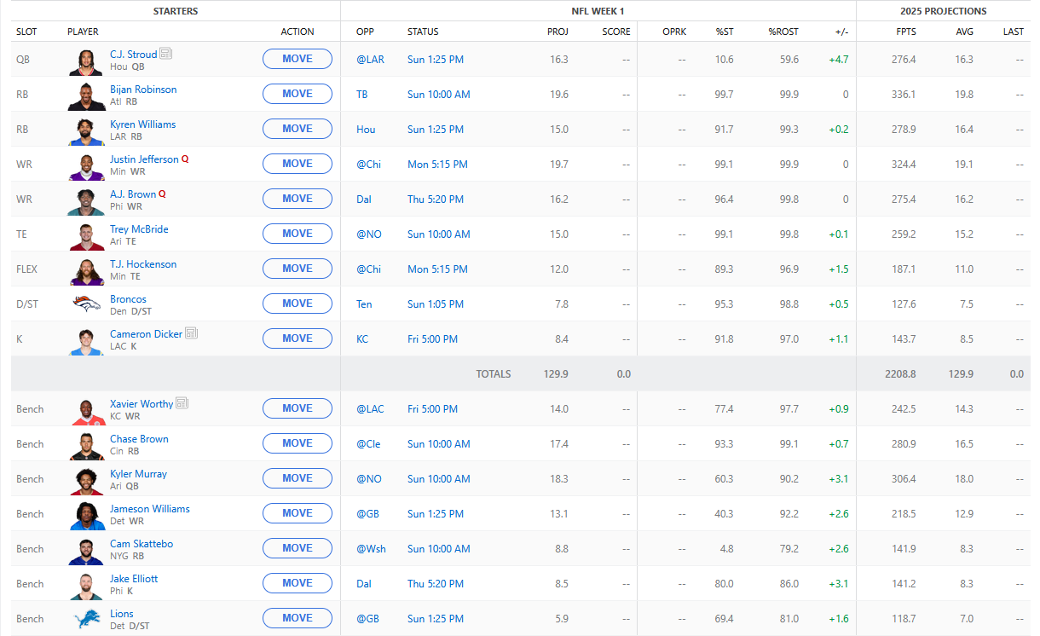Open news icon next to C.J. Stroud
Image resolution: width=1040 pixels, height=636 pixels.
tap(165, 54)
